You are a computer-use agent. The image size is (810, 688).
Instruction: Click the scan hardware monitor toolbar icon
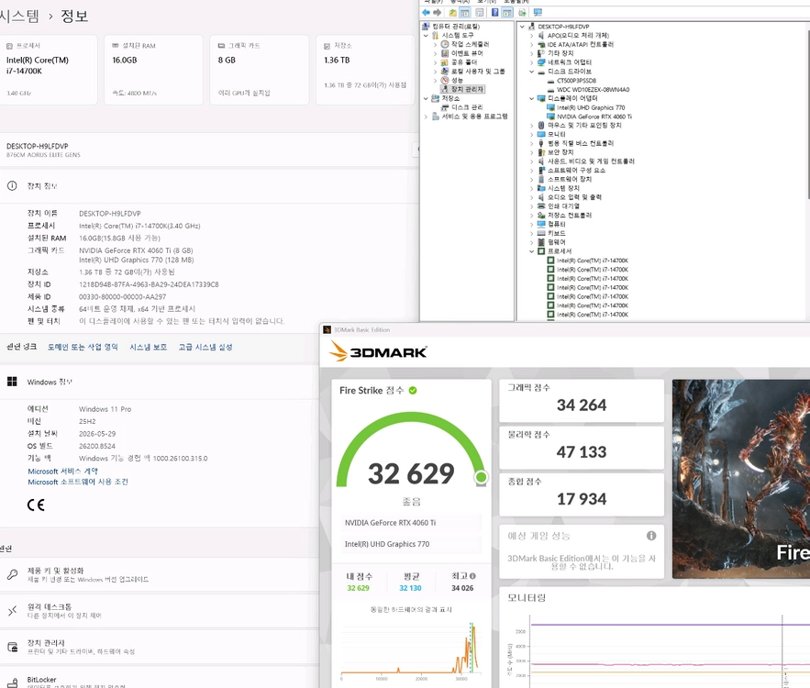tap(538, 13)
